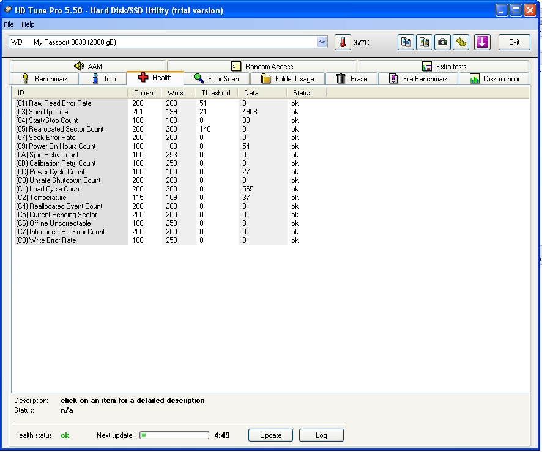This screenshot has width=542, height=452.
Task: Click the thermometer temperature icon
Action: click(x=343, y=42)
